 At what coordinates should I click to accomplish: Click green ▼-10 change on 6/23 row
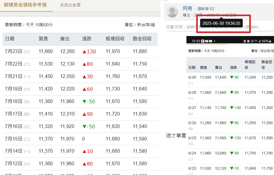pyautogui.click(x=234, y=168)
